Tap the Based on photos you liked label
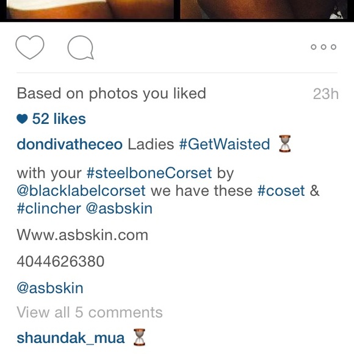Viewport: 354px width, 354px height. (111, 93)
